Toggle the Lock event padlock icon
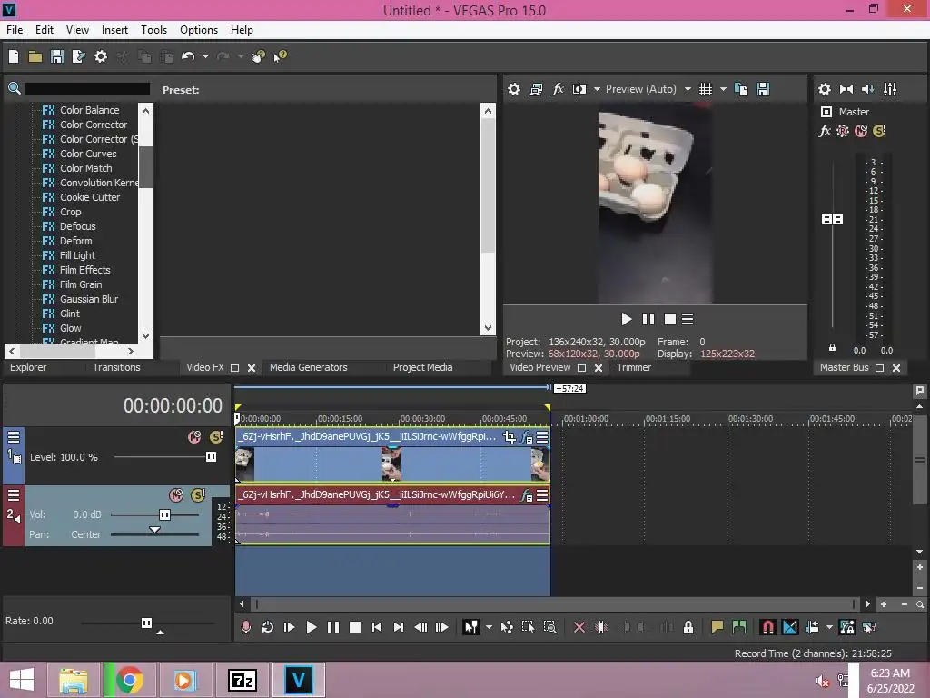The width and height of the screenshot is (930, 698). coord(688,627)
